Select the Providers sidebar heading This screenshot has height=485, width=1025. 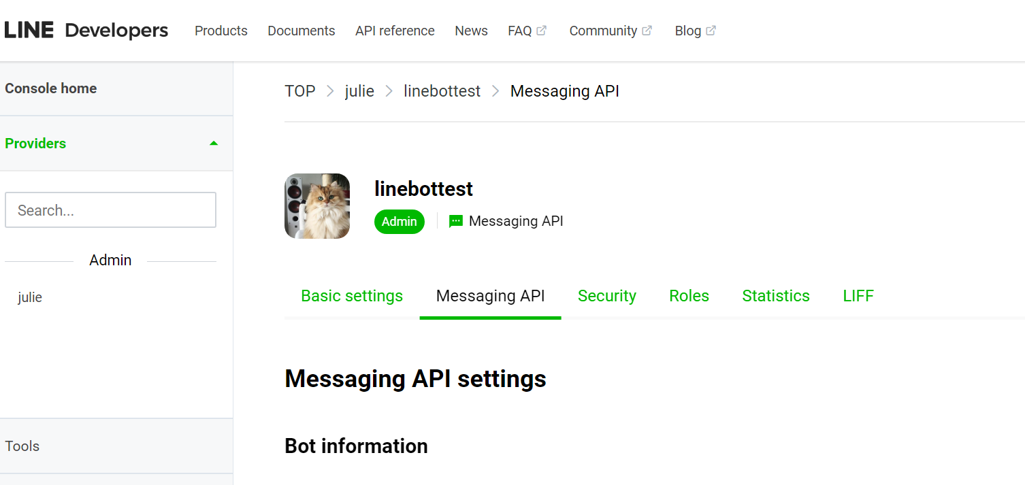(x=35, y=144)
